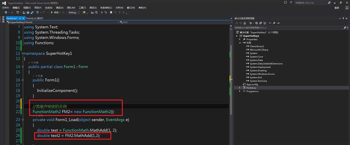Switch to the Form1.cs [Design] tab

pyautogui.click(x=35, y=18)
